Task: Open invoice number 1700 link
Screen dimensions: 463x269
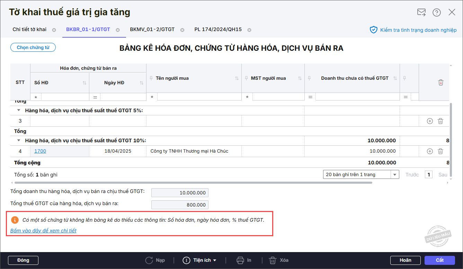Action: pyautogui.click(x=40, y=151)
